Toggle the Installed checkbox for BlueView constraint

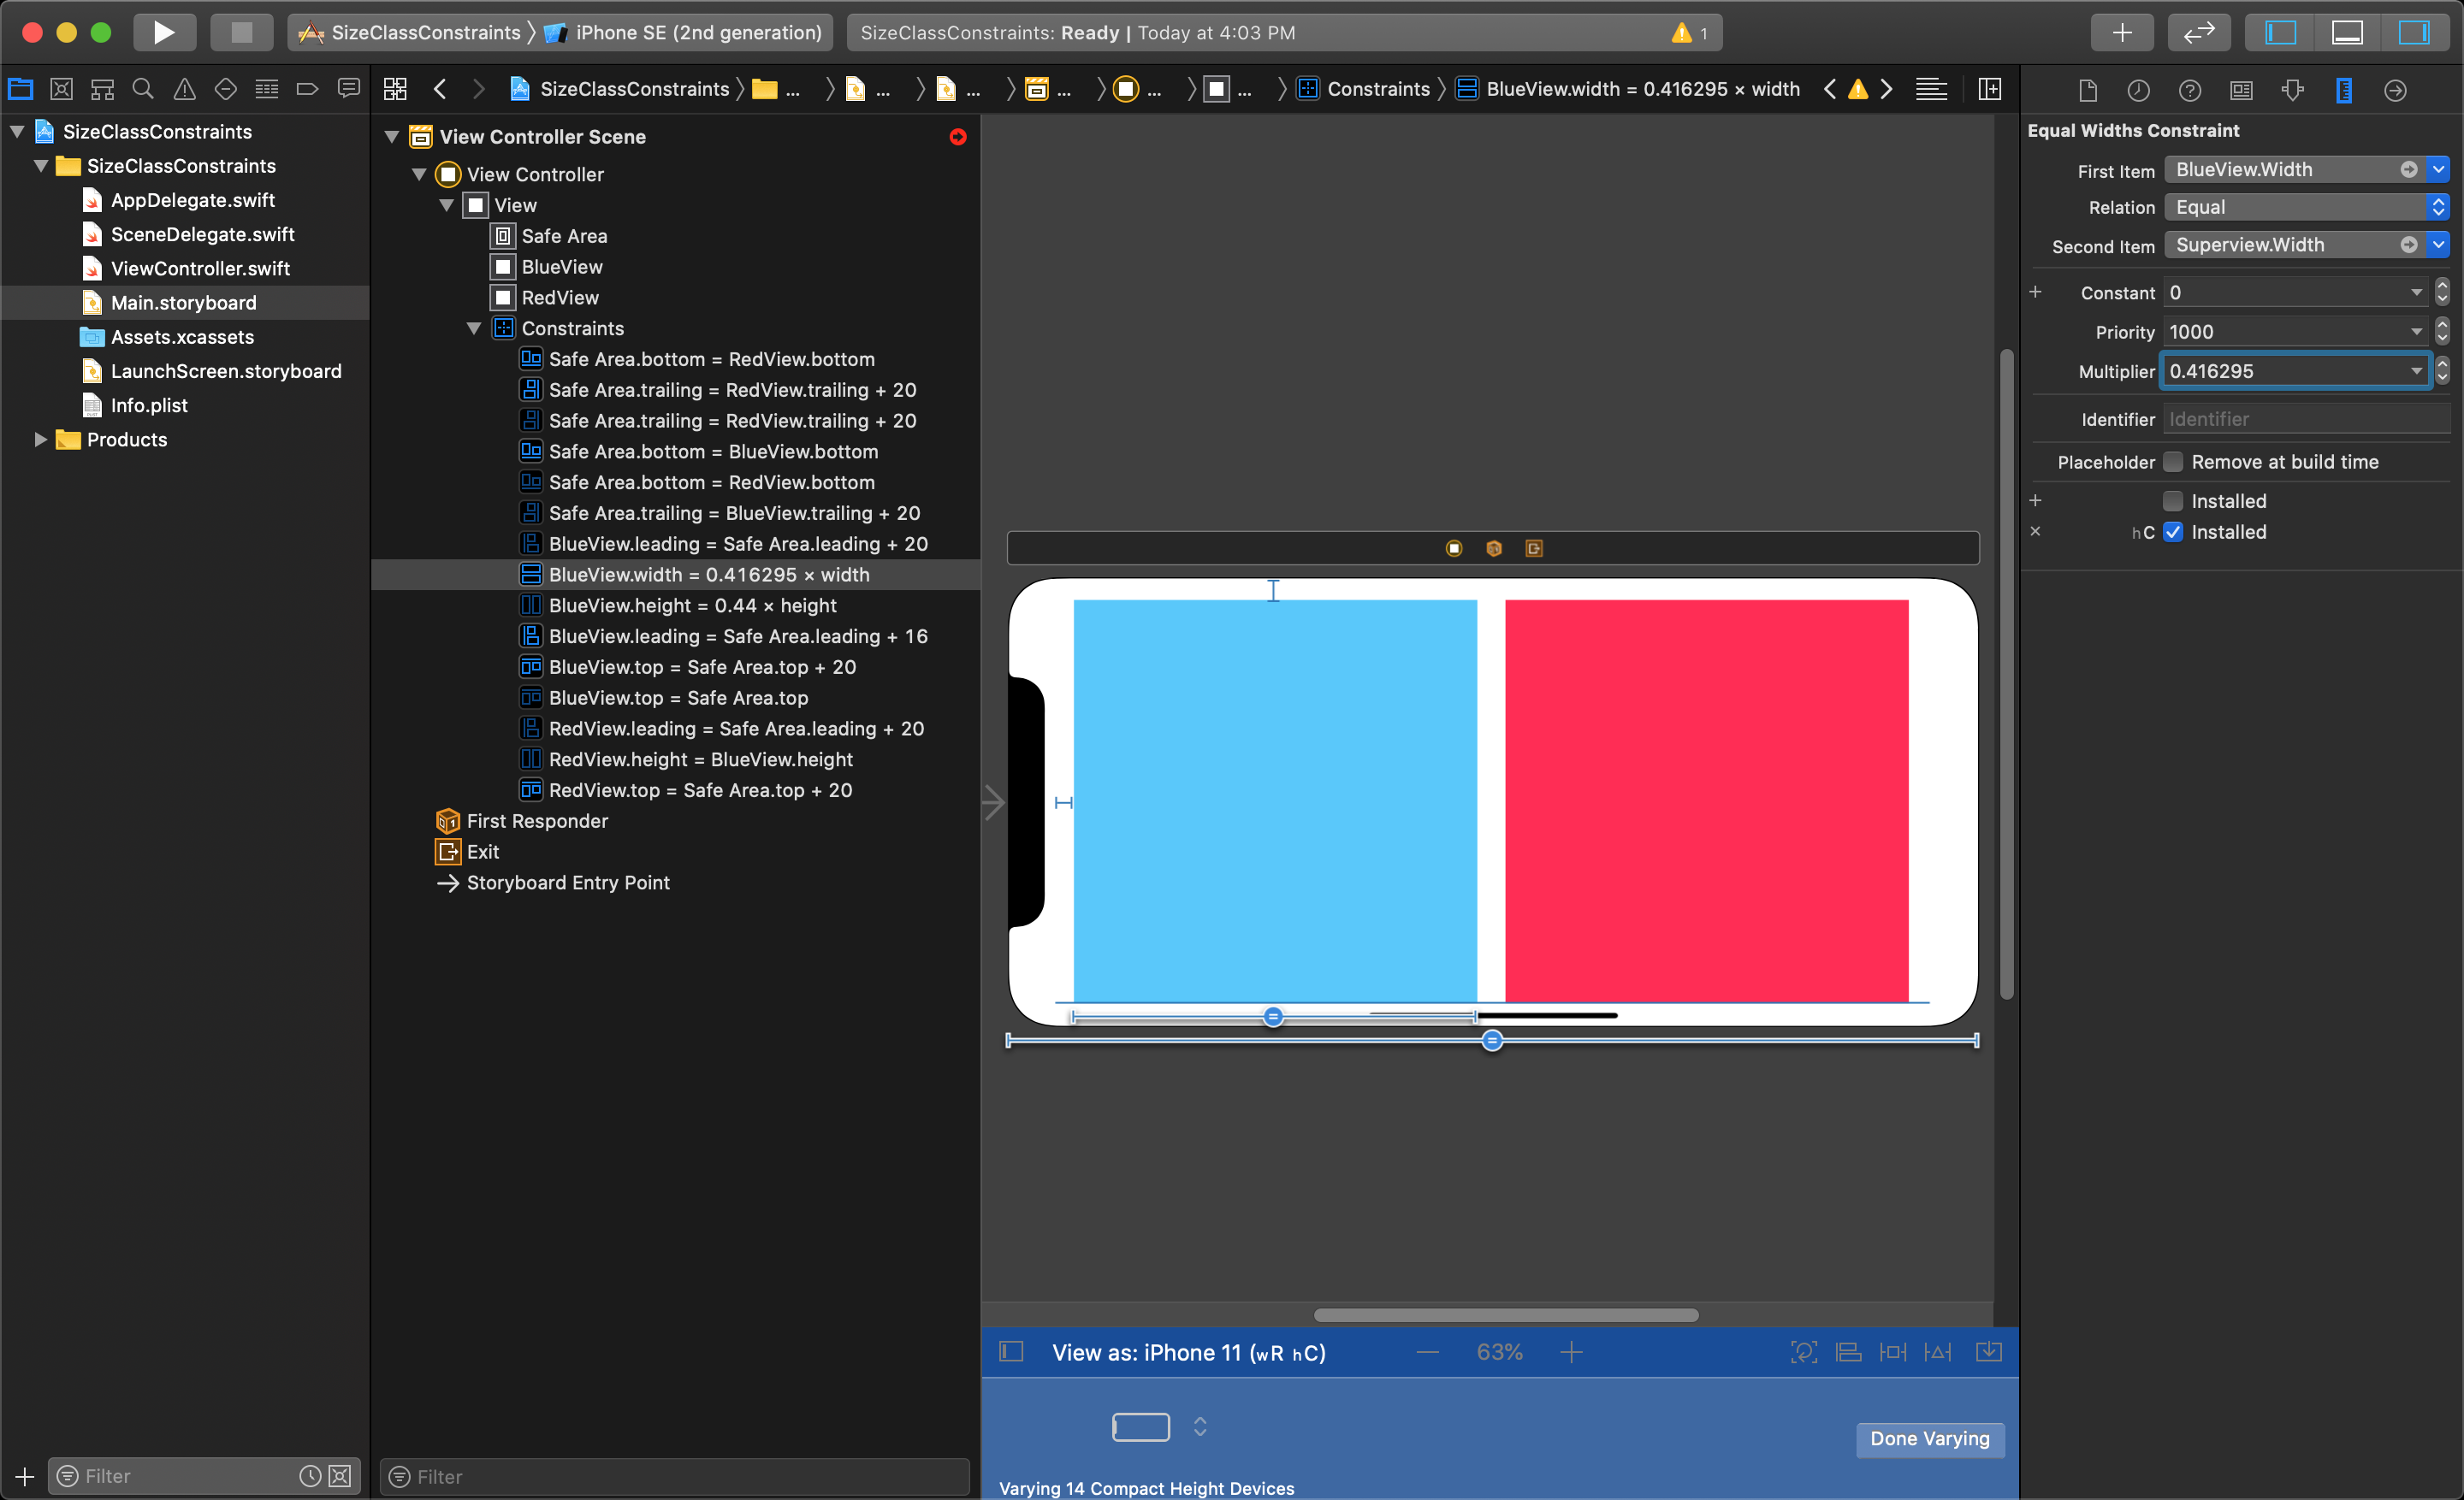[2170, 501]
